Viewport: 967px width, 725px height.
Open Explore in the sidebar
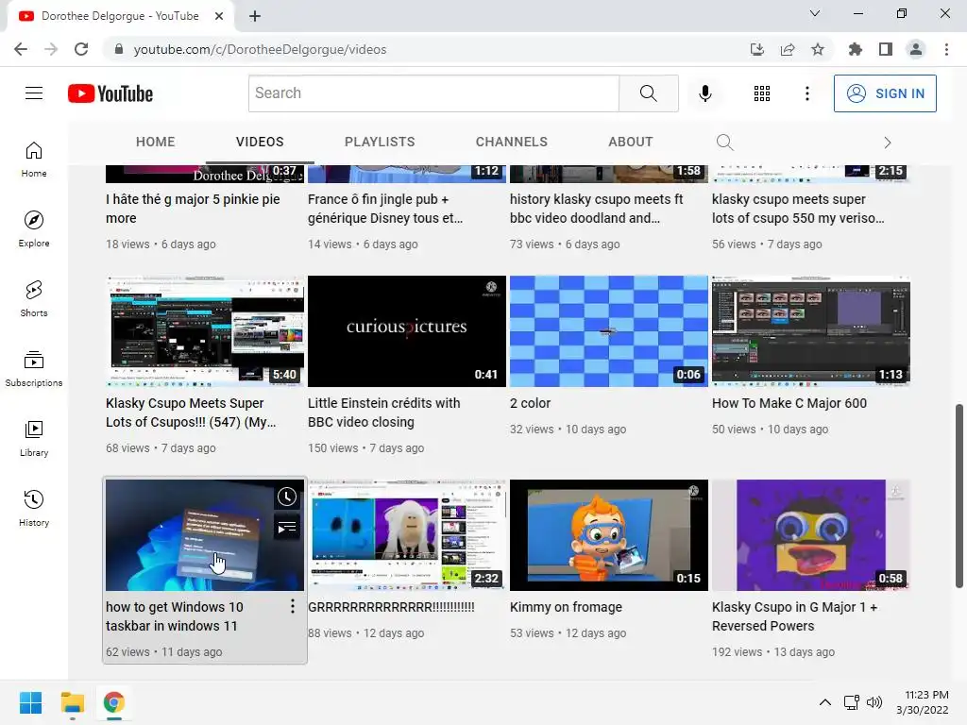(34, 228)
